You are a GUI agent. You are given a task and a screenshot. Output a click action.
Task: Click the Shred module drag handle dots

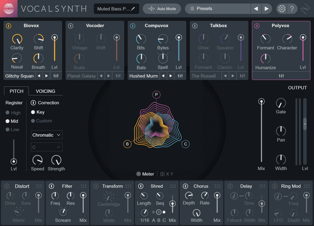point(173,186)
